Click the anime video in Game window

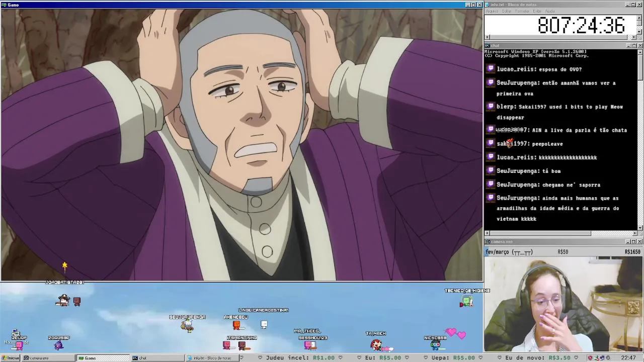click(242, 144)
